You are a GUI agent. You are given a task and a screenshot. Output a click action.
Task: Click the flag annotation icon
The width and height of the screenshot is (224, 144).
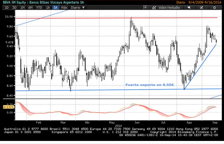pos(189,8)
